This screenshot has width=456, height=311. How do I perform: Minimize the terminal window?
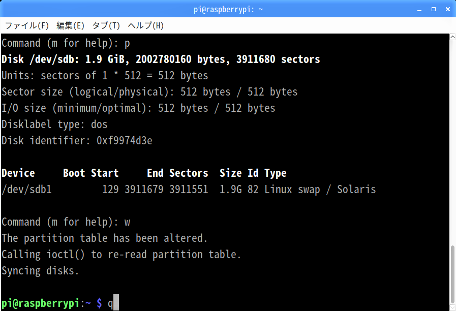[x=419, y=10]
